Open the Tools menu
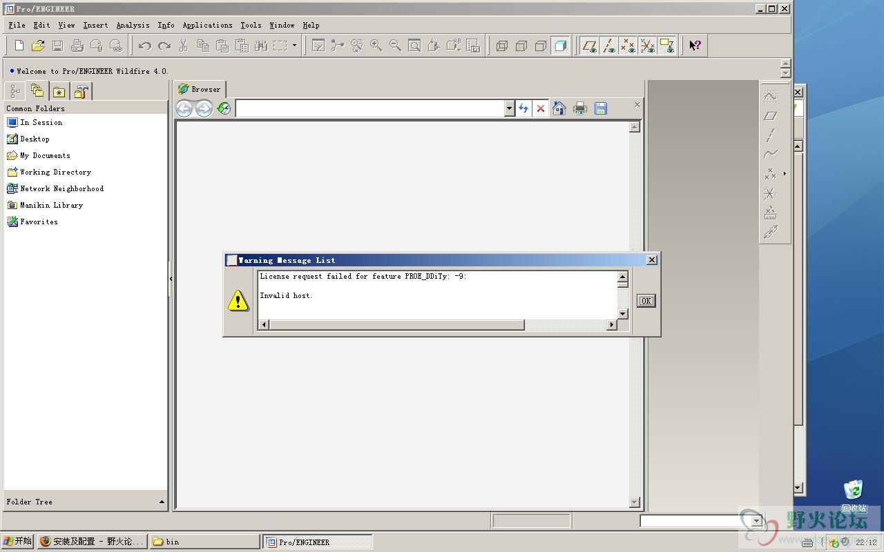 click(x=251, y=25)
